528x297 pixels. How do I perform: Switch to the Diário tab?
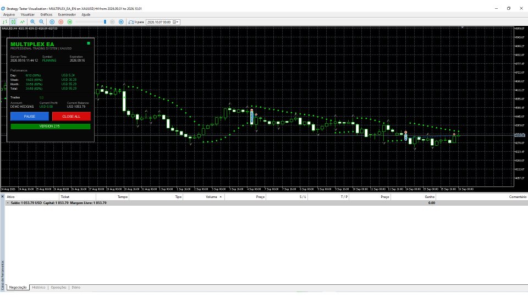point(76,287)
